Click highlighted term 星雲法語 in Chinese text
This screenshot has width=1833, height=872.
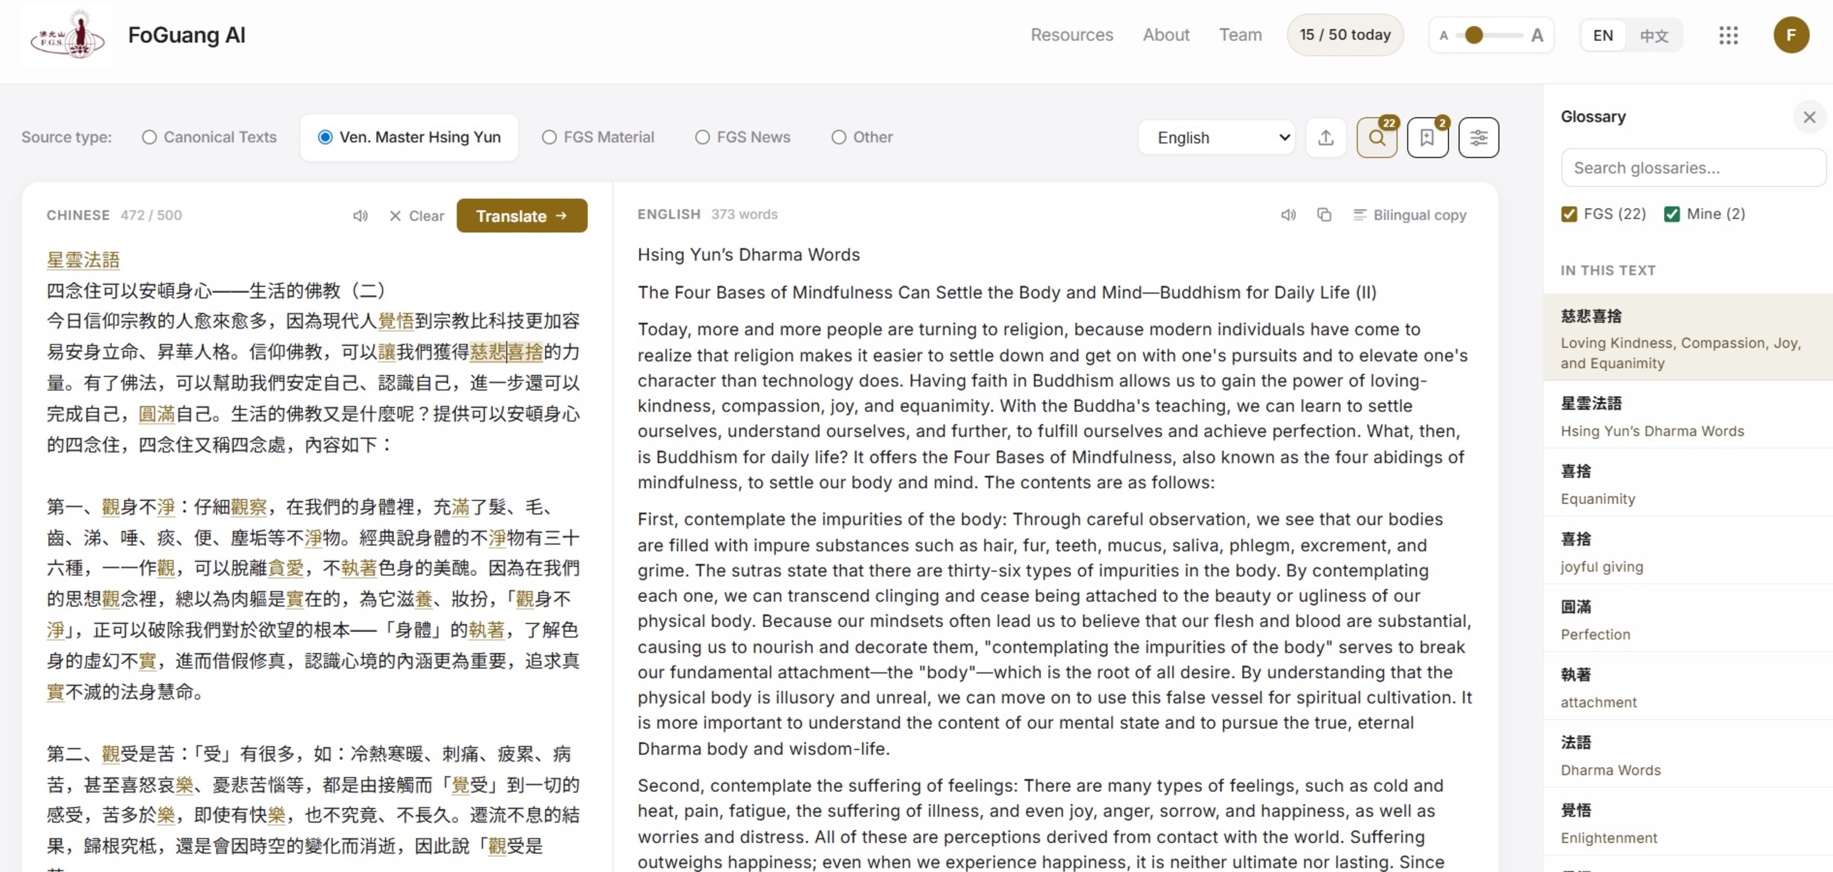(x=83, y=259)
